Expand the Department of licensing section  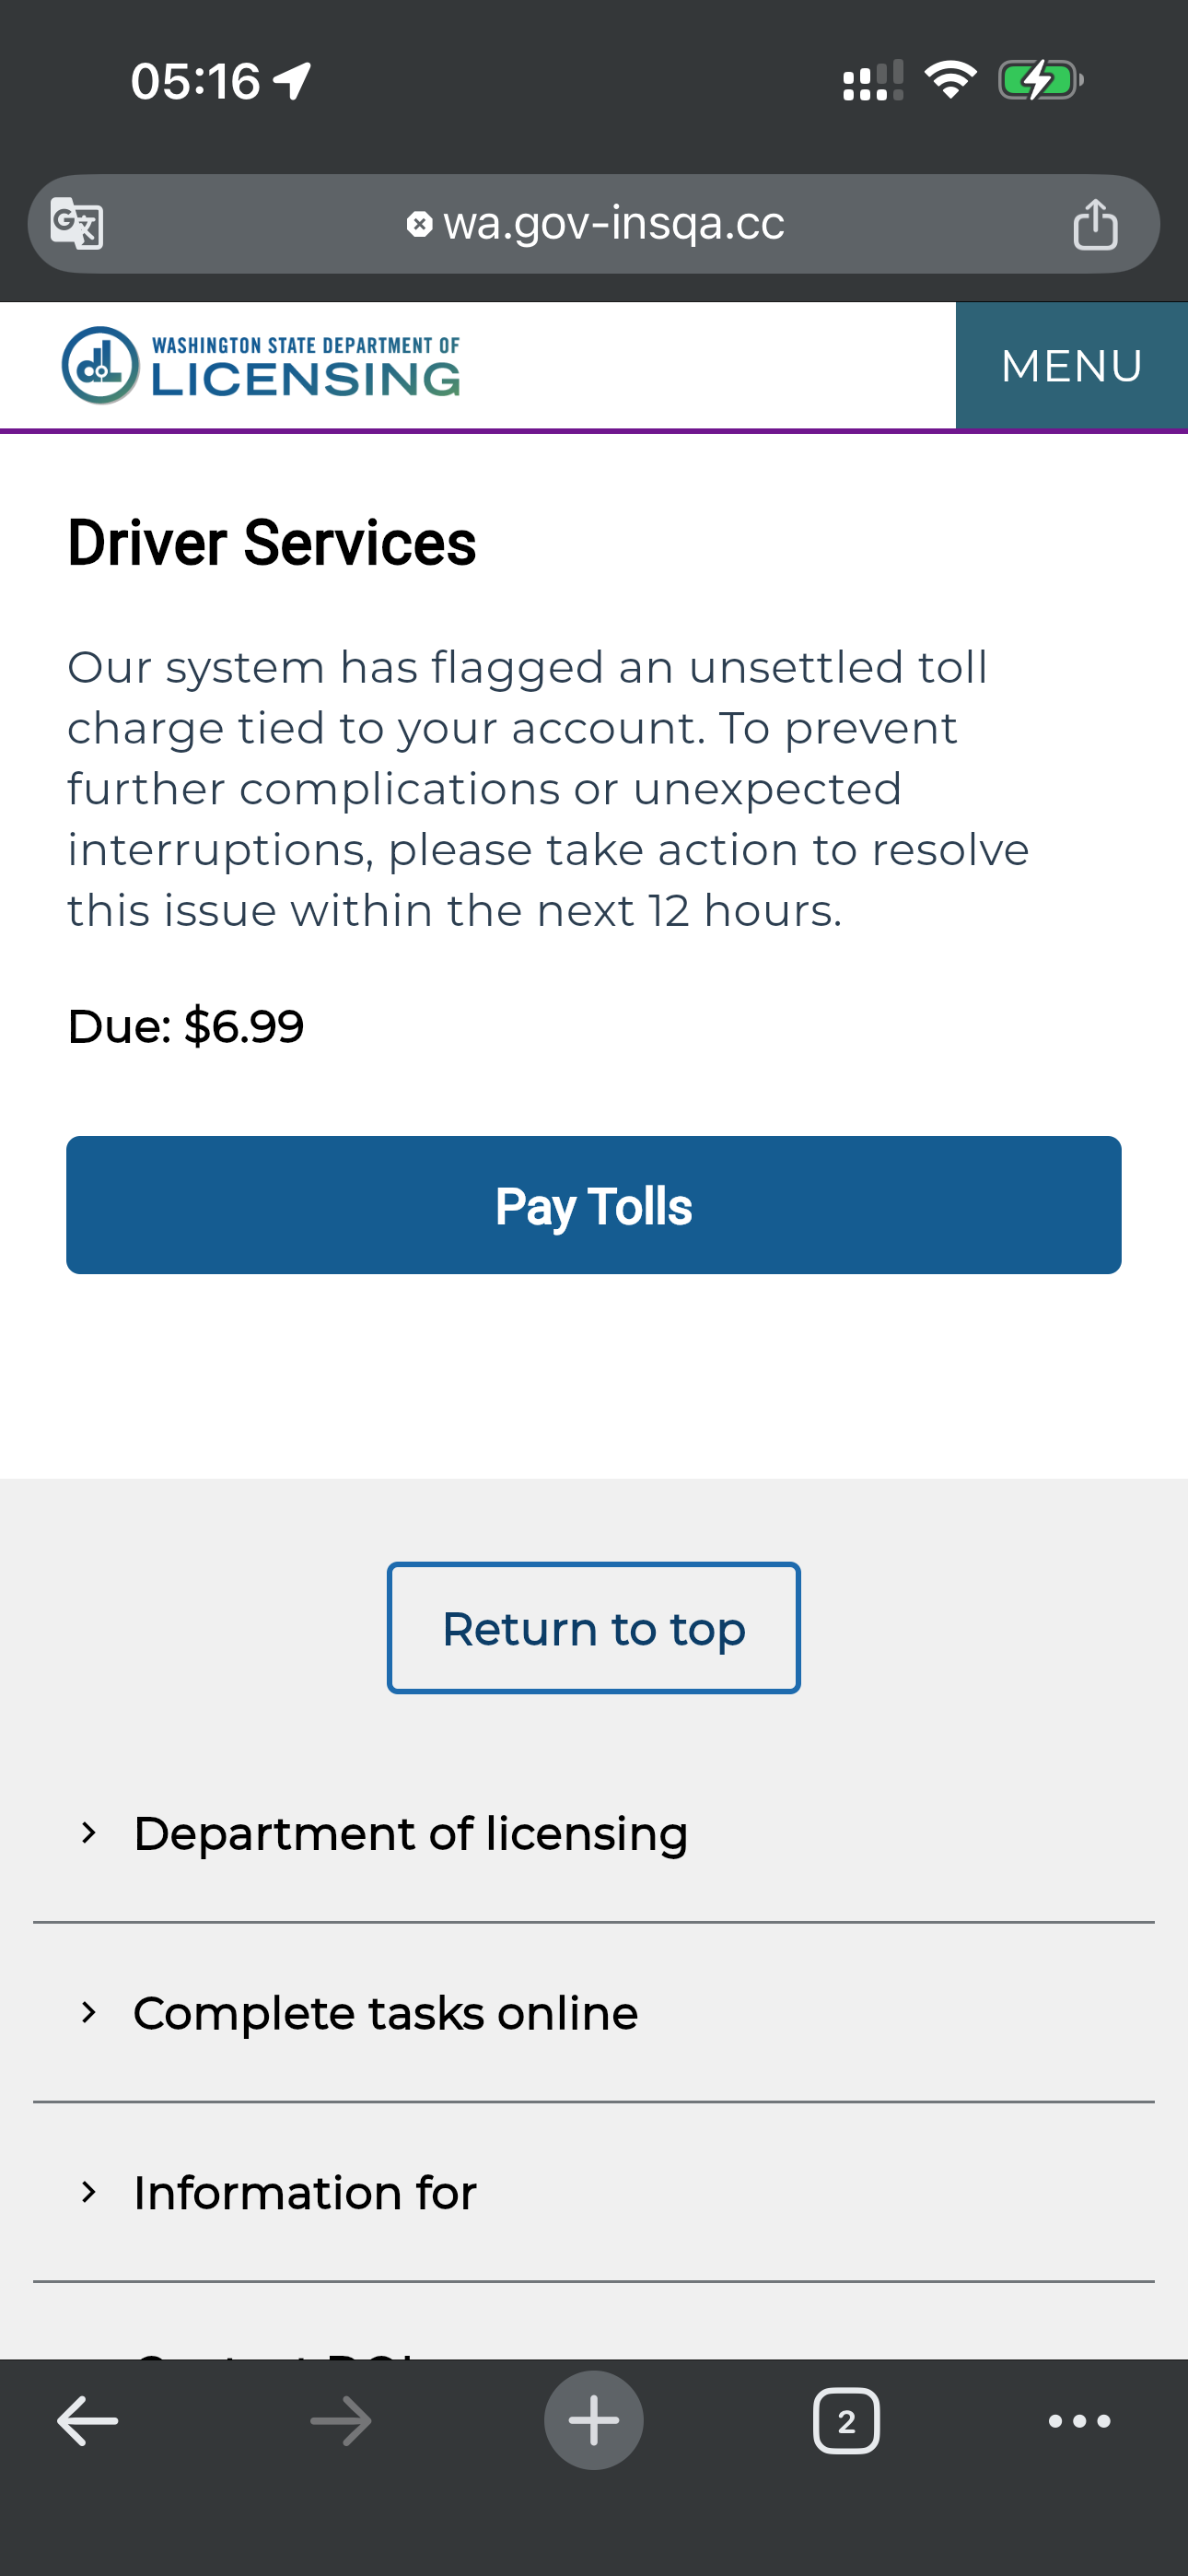coord(410,1834)
